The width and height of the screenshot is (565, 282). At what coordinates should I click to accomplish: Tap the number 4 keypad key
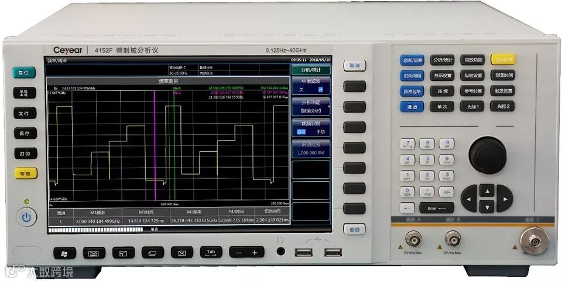coord(408,159)
